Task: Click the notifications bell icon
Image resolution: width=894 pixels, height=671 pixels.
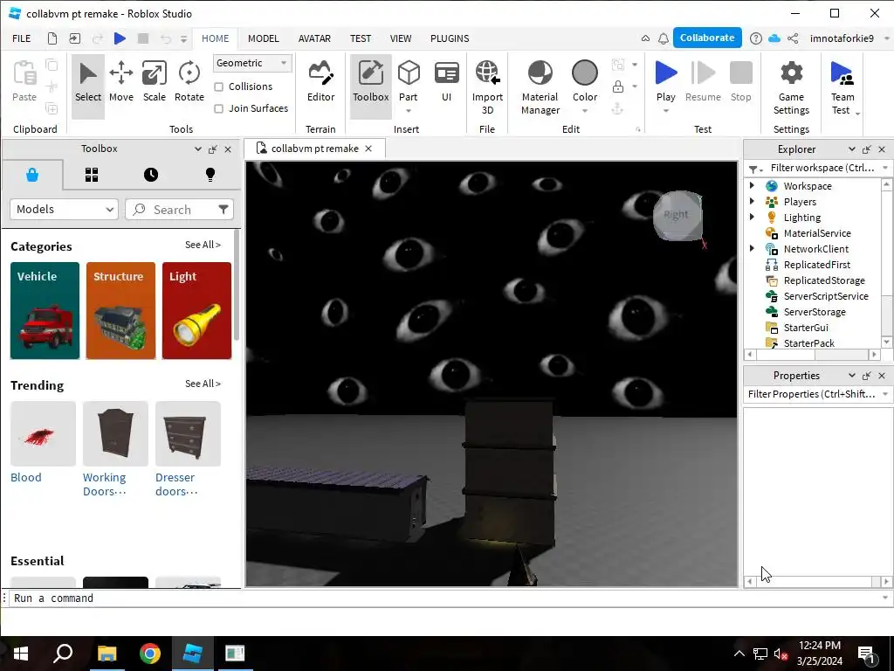Action: (664, 38)
